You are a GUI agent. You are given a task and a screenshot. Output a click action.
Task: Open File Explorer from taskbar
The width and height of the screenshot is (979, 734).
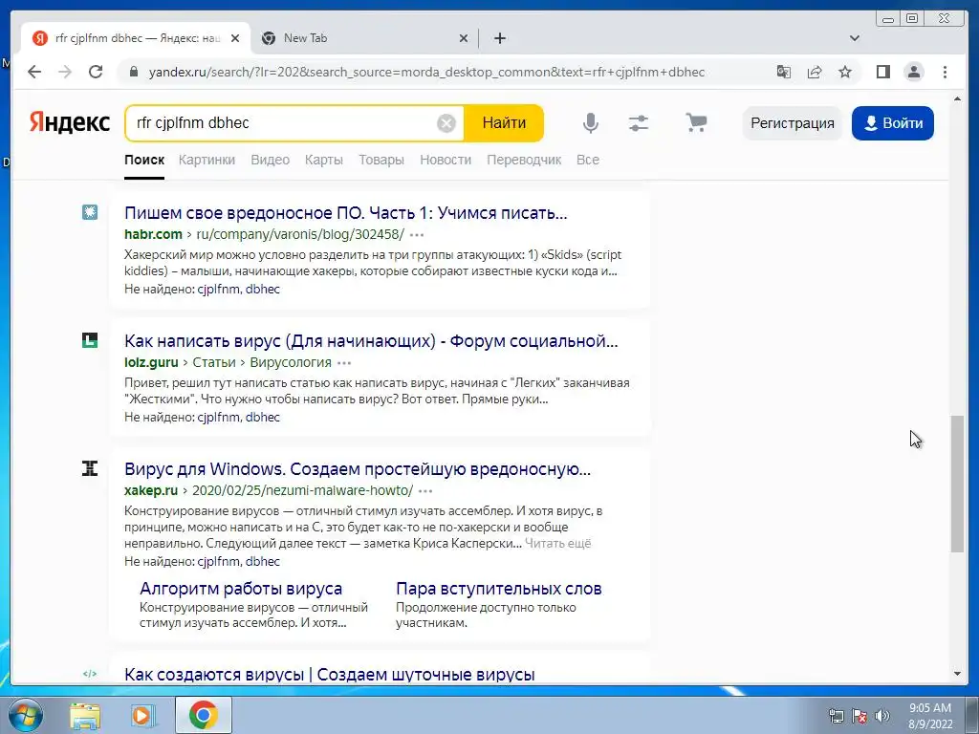85,715
